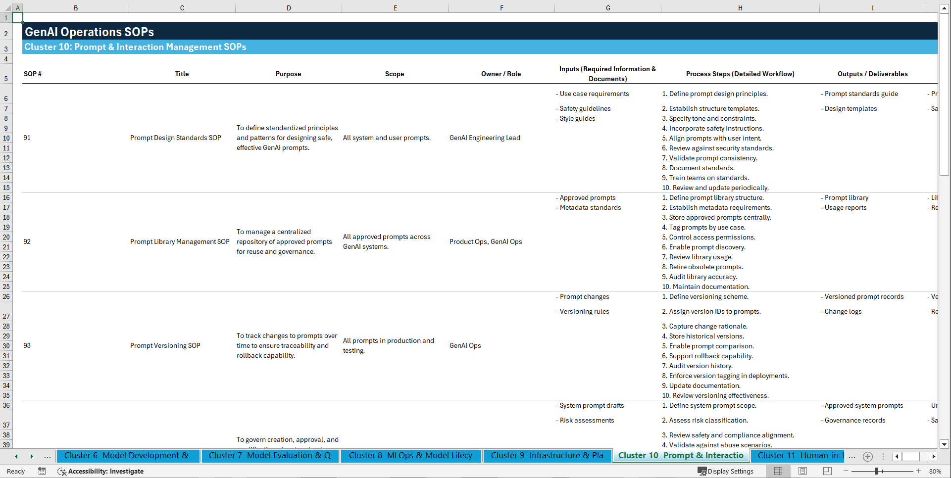Click the macro recording icon near Ready

pos(42,471)
